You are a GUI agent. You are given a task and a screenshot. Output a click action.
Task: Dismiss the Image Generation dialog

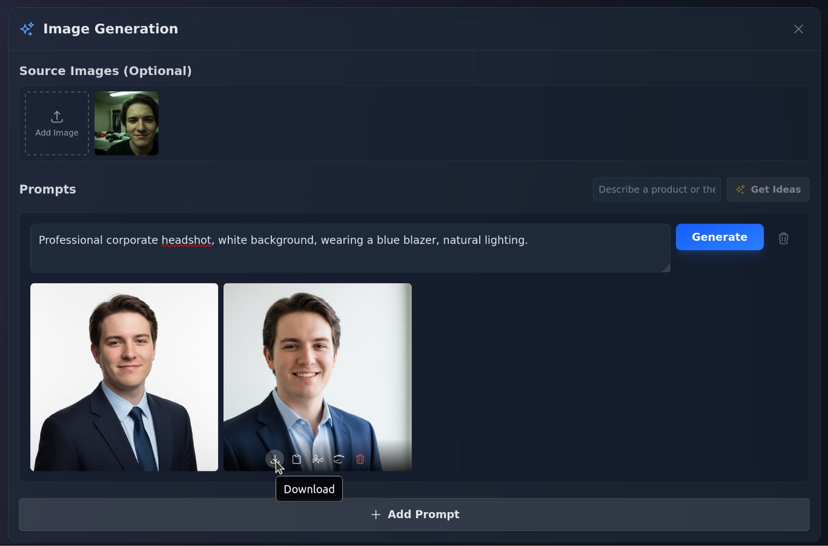[x=798, y=28]
